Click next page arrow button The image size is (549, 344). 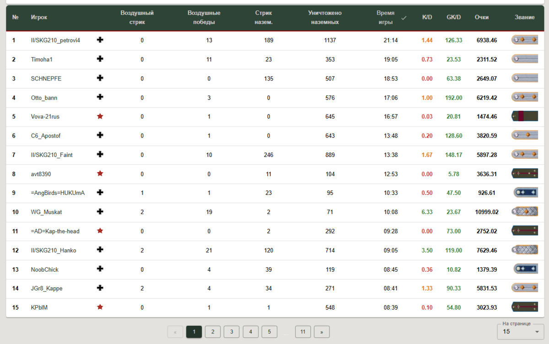(x=322, y=332)
